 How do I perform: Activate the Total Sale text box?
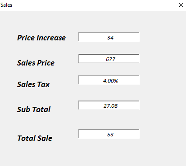(109, 134)
